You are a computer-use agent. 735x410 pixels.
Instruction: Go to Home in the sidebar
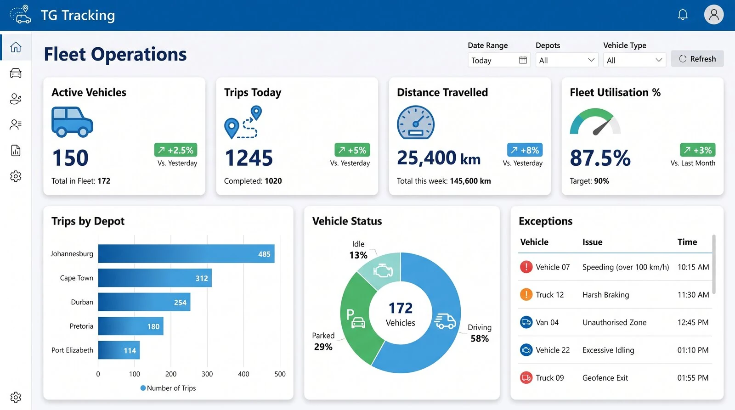point(16,47)
